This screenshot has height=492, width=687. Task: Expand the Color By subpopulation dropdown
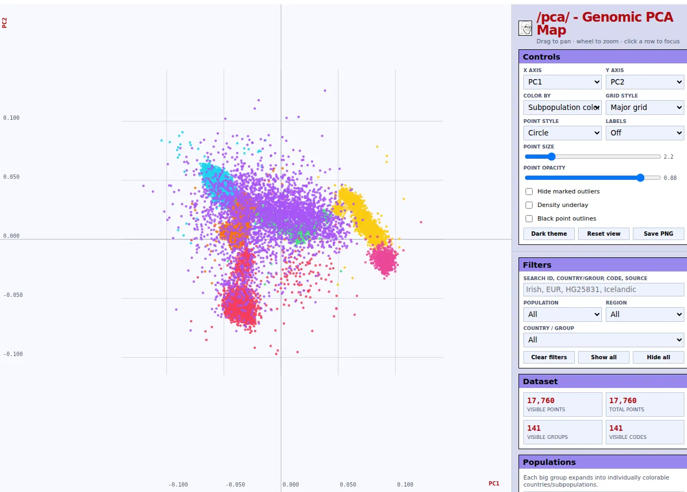[x=562, y=107]
